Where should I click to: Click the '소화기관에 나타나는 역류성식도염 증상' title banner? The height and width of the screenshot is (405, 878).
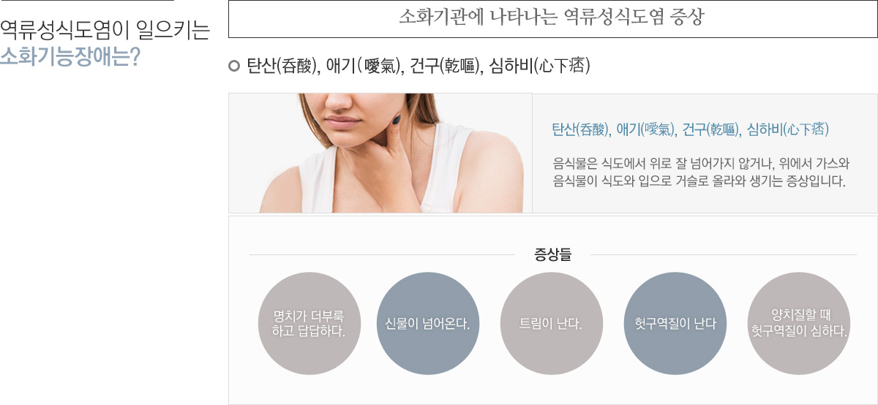tap(552, 18)
